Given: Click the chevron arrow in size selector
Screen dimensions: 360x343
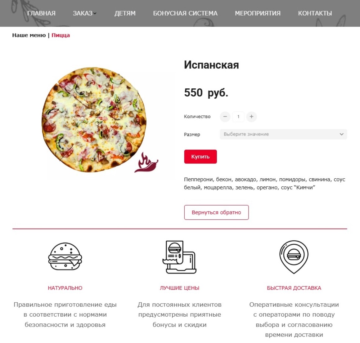Looking at the screenshot, I should click(x=342, y=134).
